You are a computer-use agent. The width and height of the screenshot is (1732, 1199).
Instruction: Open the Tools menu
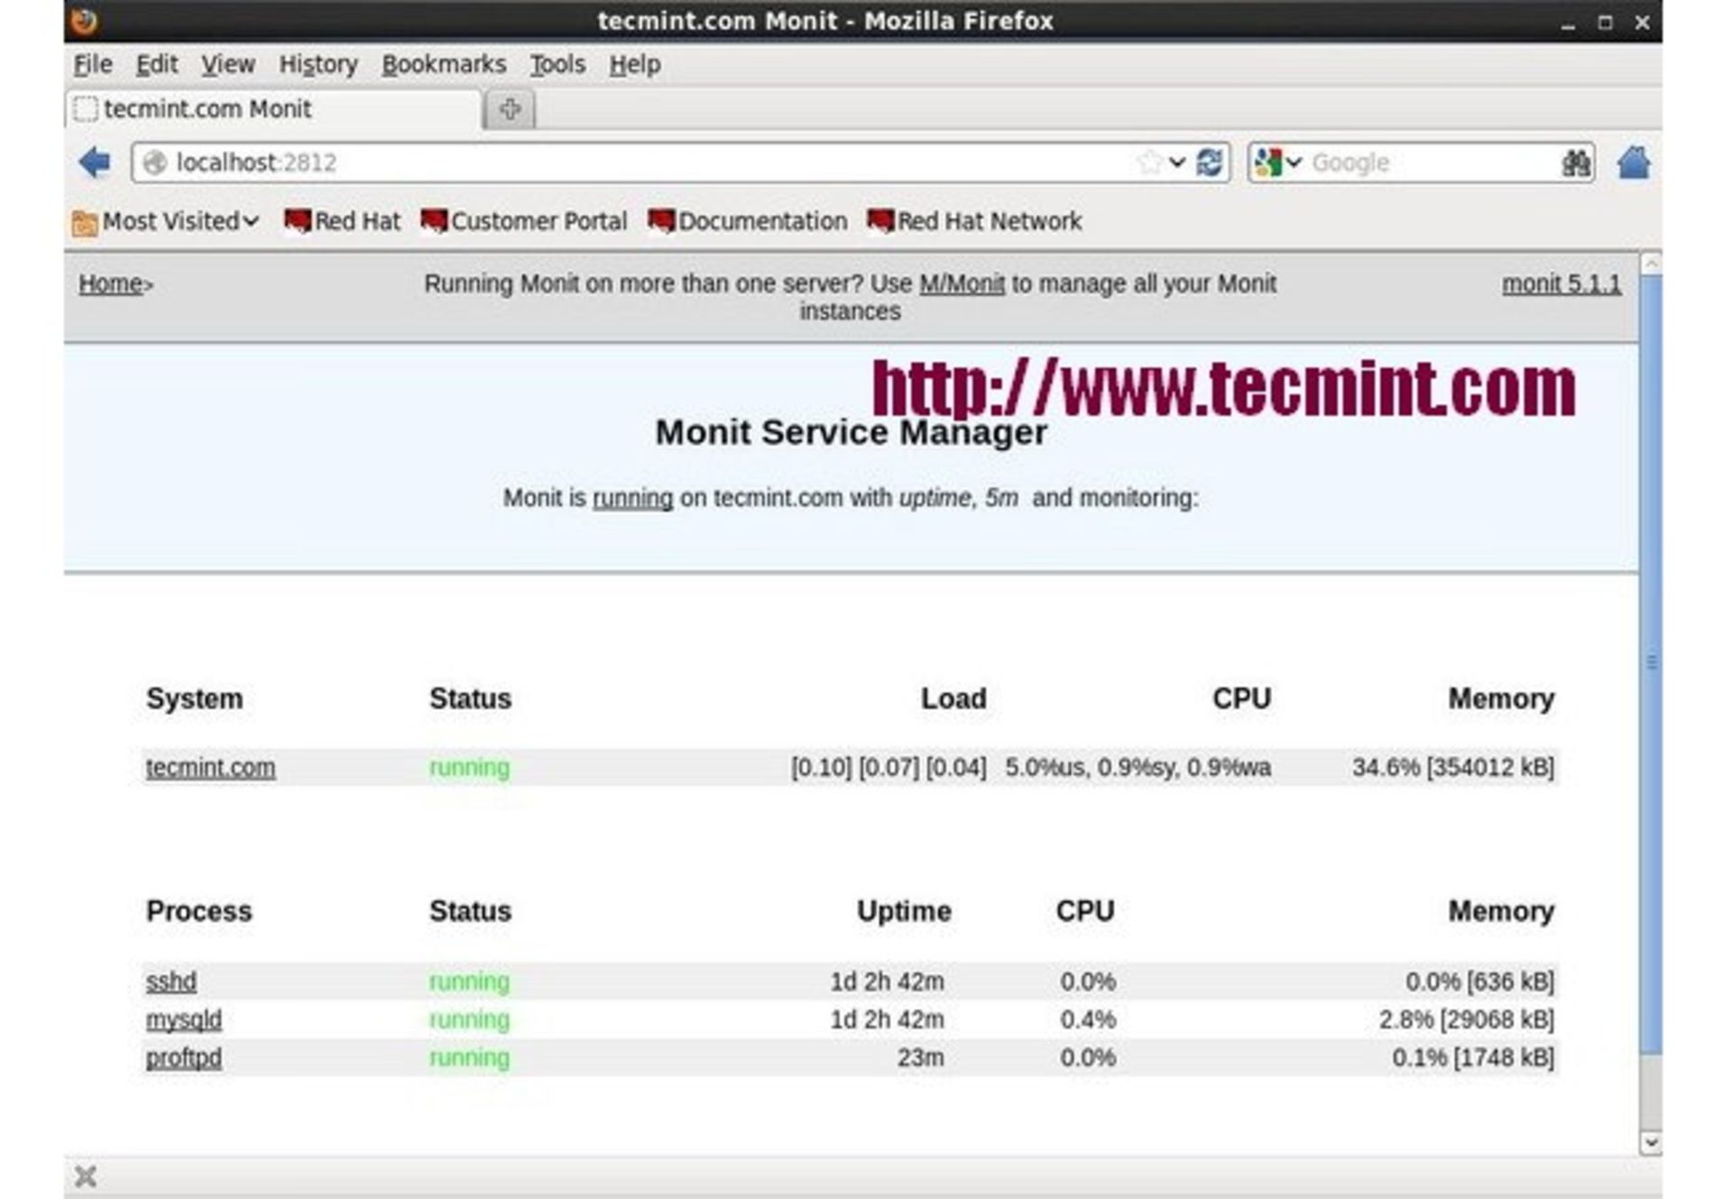click(x=557, y=65)
